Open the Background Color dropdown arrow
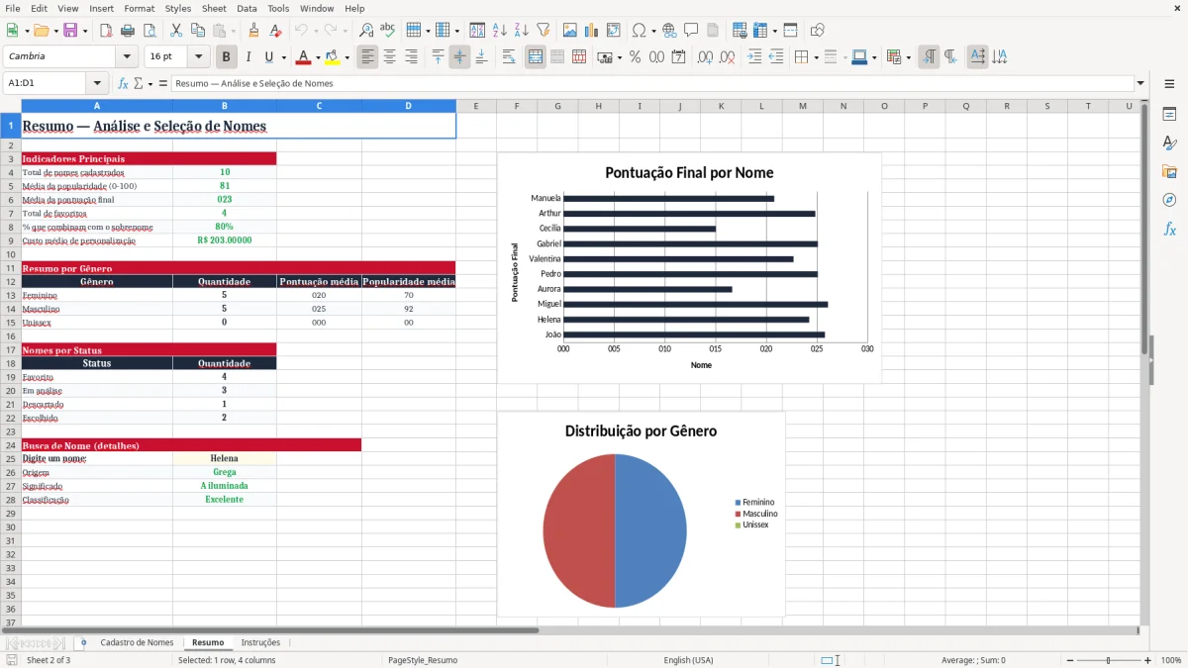Image resolution: width=1188 pixels, height=668 pixels. (x=346, y=57)
